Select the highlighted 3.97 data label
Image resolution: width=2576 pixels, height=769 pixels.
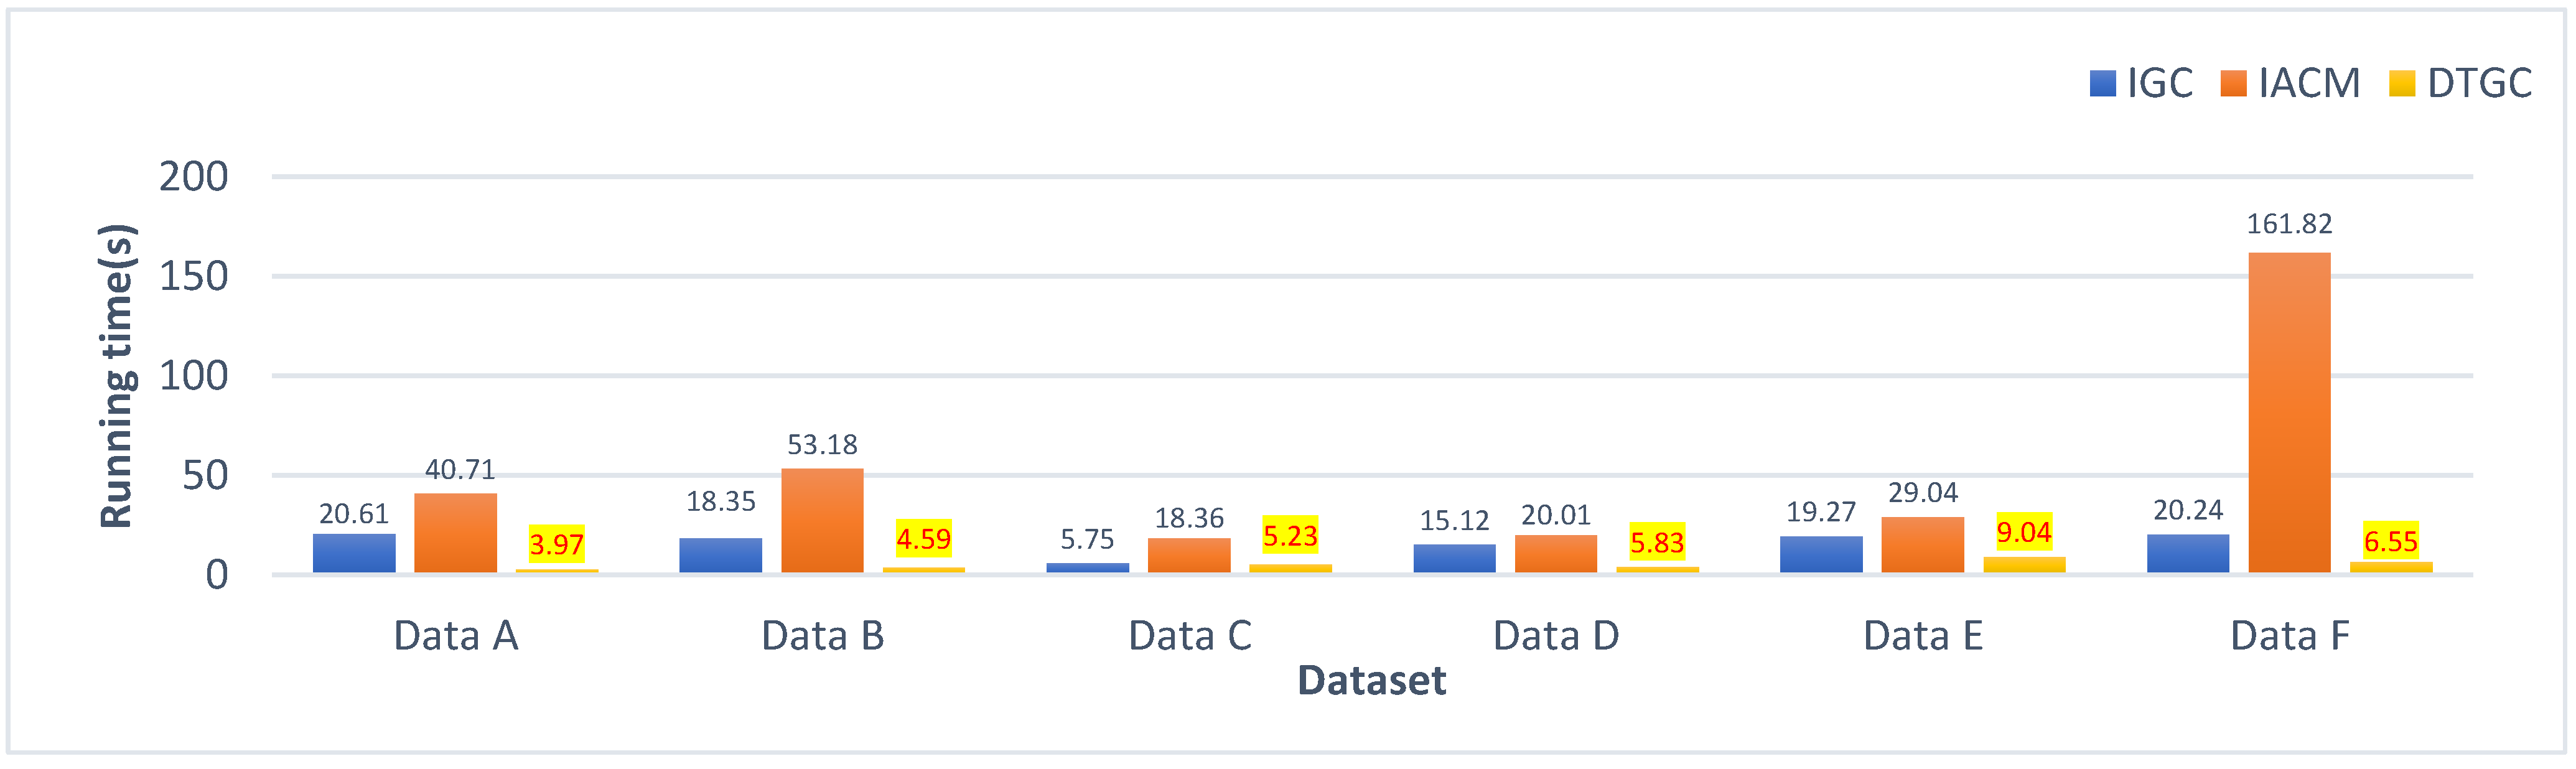[557, 544]
